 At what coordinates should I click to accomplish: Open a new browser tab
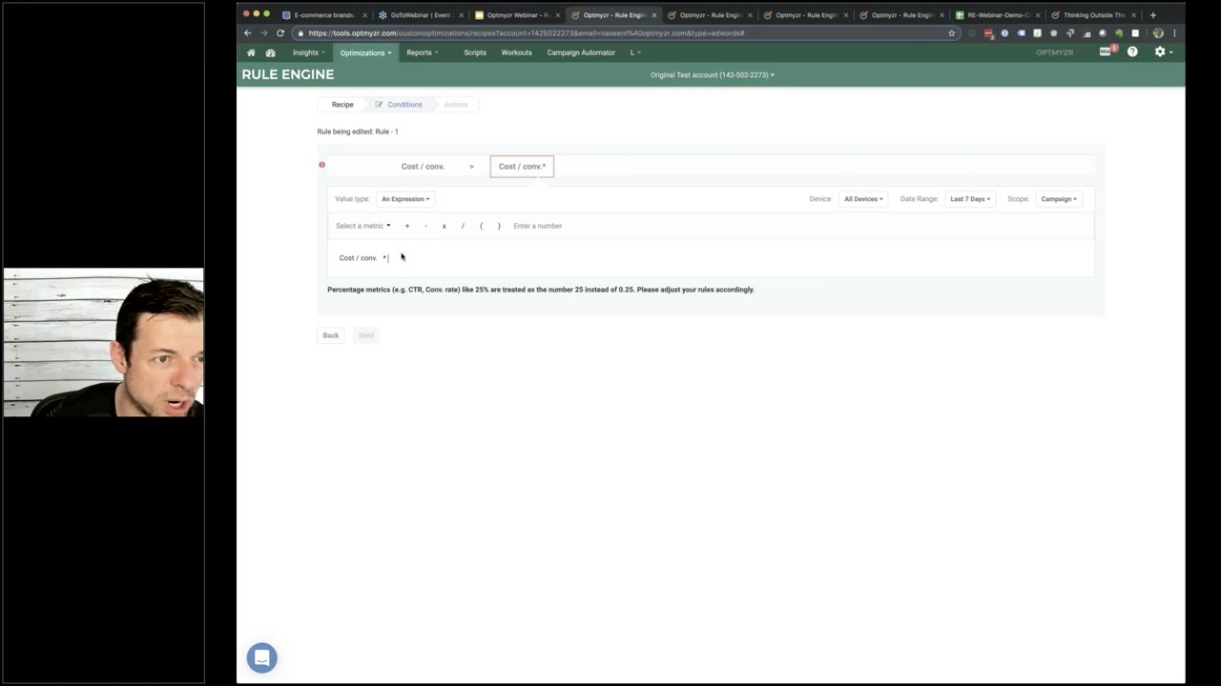1152,15
